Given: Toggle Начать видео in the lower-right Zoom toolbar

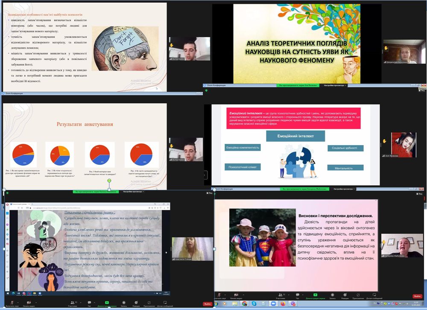Looking at the screenshot, I should click(x=237, y=296).
